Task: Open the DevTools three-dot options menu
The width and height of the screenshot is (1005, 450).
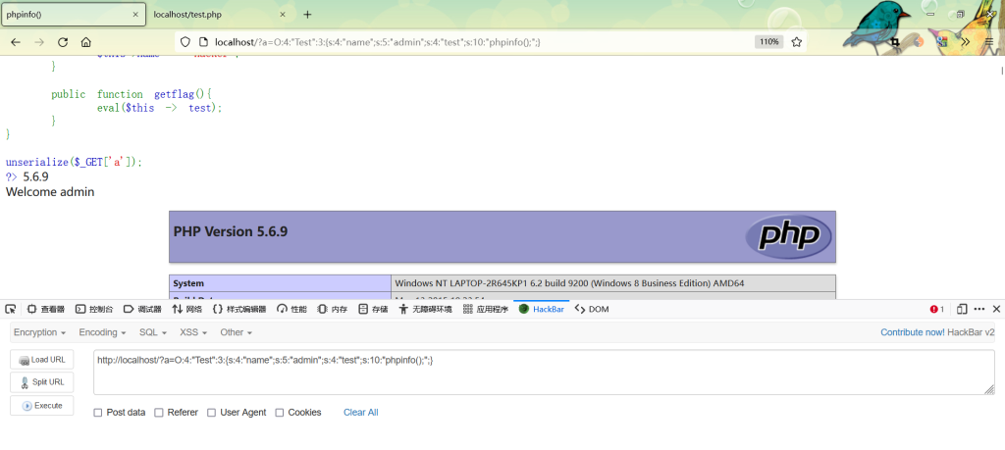Action: click(x=979, y=309)
